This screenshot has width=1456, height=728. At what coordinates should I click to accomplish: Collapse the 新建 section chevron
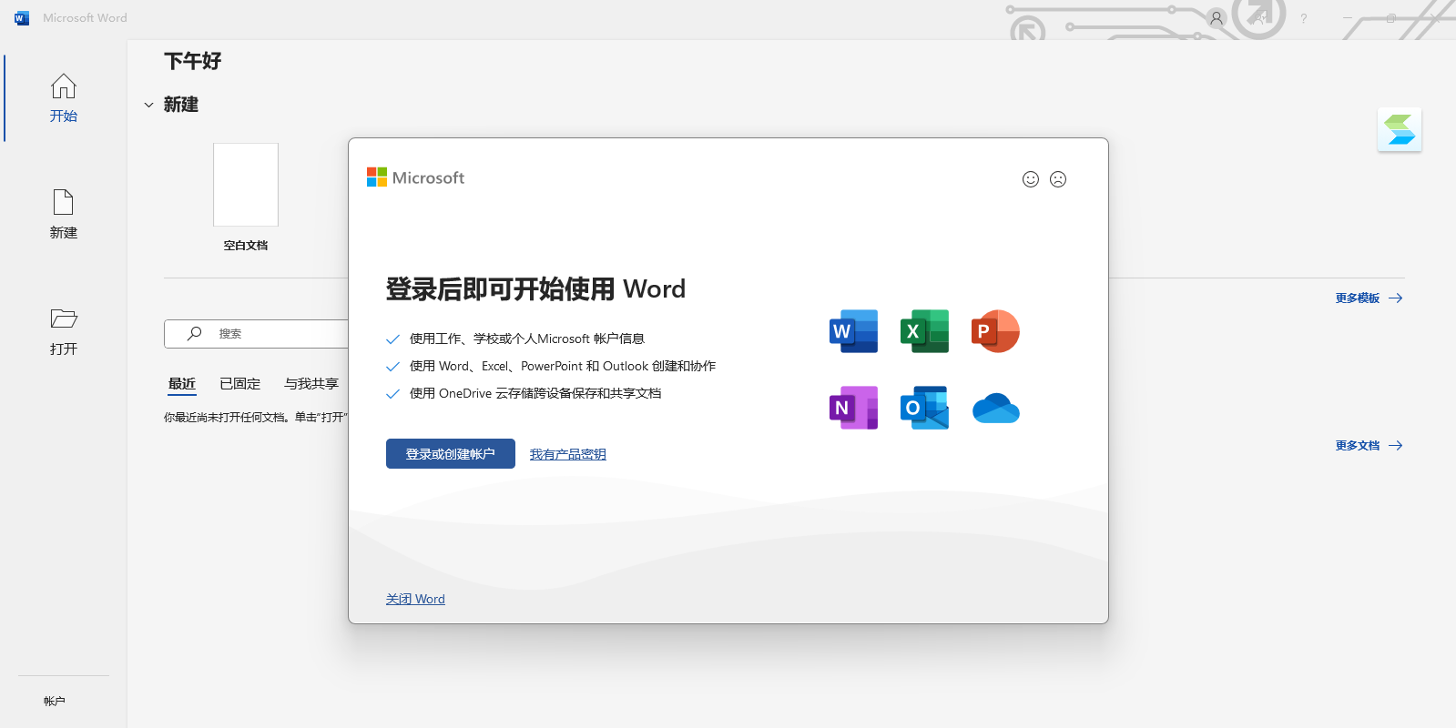(148, 106)
